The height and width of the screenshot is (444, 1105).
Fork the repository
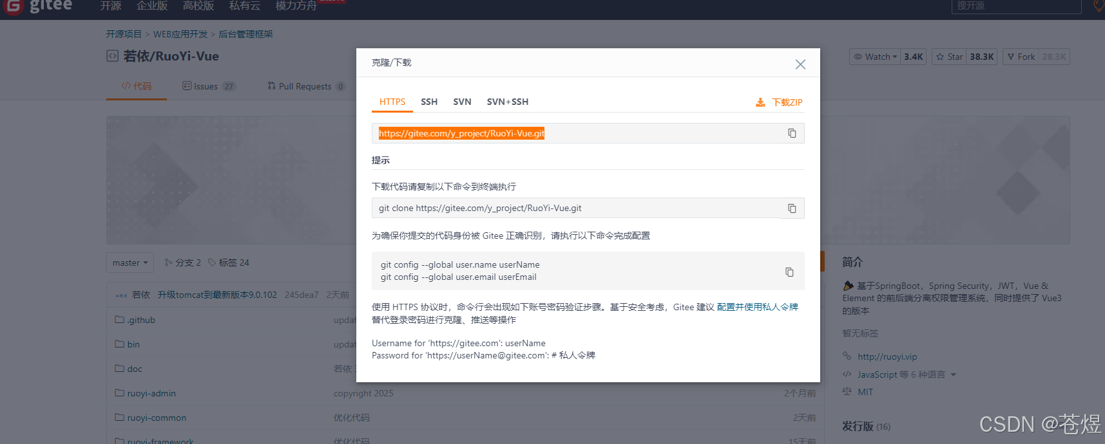point(1021,57)
